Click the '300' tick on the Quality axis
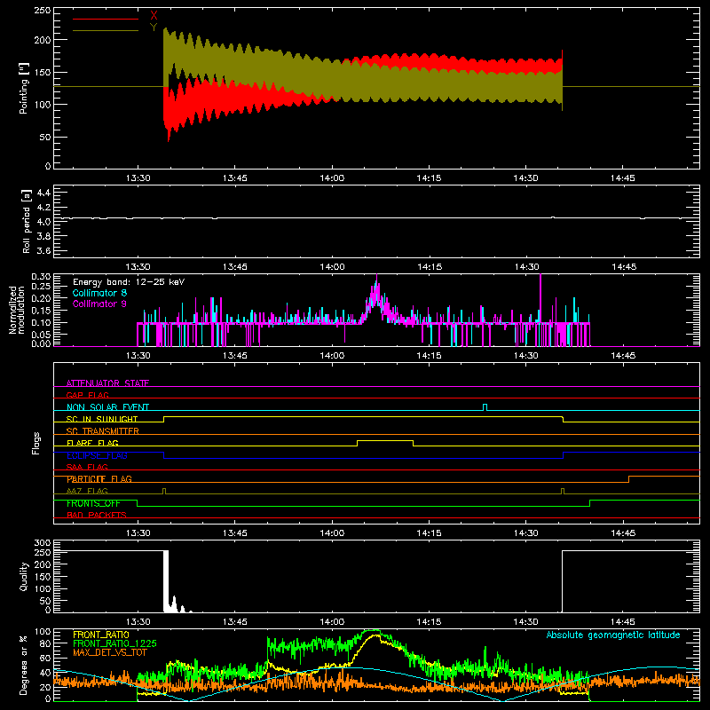The height and width of the screenshot is (710, 710). tap(42, 542)
